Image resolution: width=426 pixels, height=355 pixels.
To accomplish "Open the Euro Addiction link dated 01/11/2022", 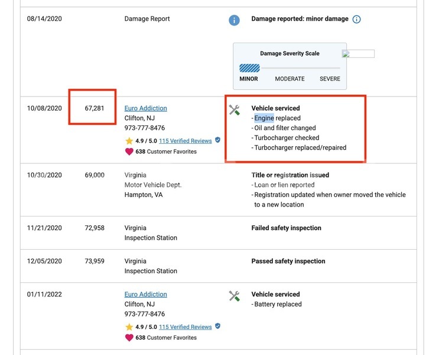I will [x=145, y=294].
